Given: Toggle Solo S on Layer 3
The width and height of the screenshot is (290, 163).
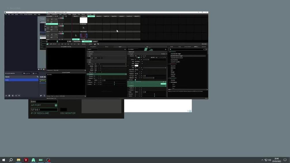Looking at the screenshot, I should pyautogui.click(x=56, y=20).
